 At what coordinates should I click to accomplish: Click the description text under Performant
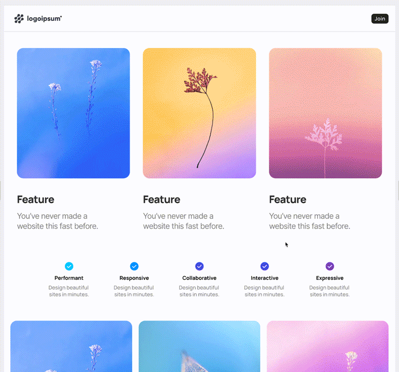point(69,291)
